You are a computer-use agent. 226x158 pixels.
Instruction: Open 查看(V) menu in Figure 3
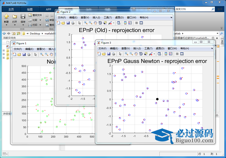click(x=125, y=48)
